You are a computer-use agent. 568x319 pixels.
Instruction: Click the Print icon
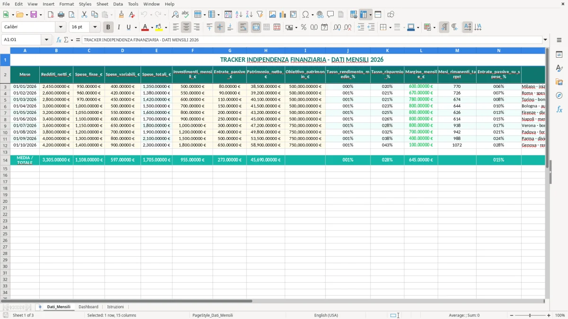(x=61, y=15)
